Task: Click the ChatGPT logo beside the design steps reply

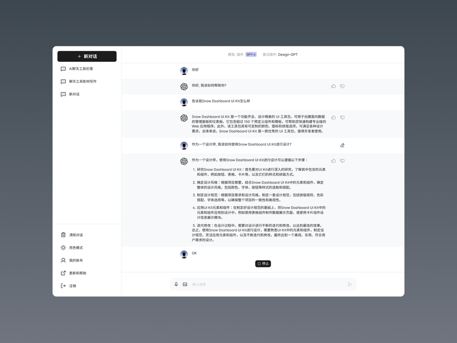Action: [184, 161]
